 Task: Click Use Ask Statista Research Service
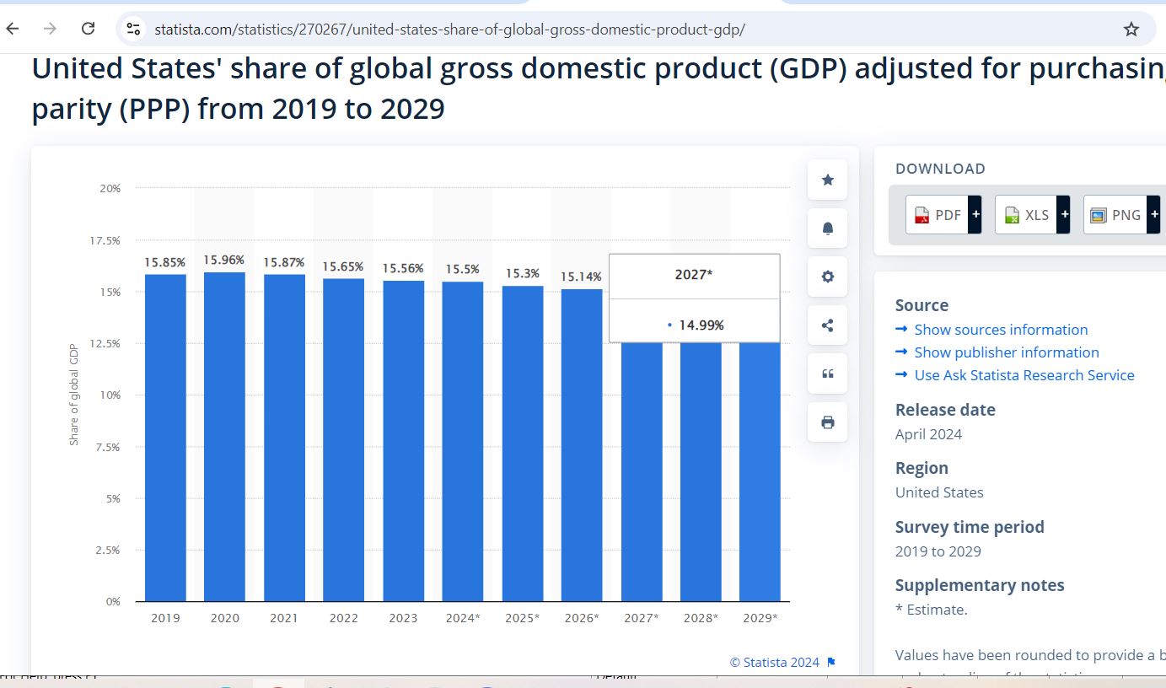coord(1024,375)
